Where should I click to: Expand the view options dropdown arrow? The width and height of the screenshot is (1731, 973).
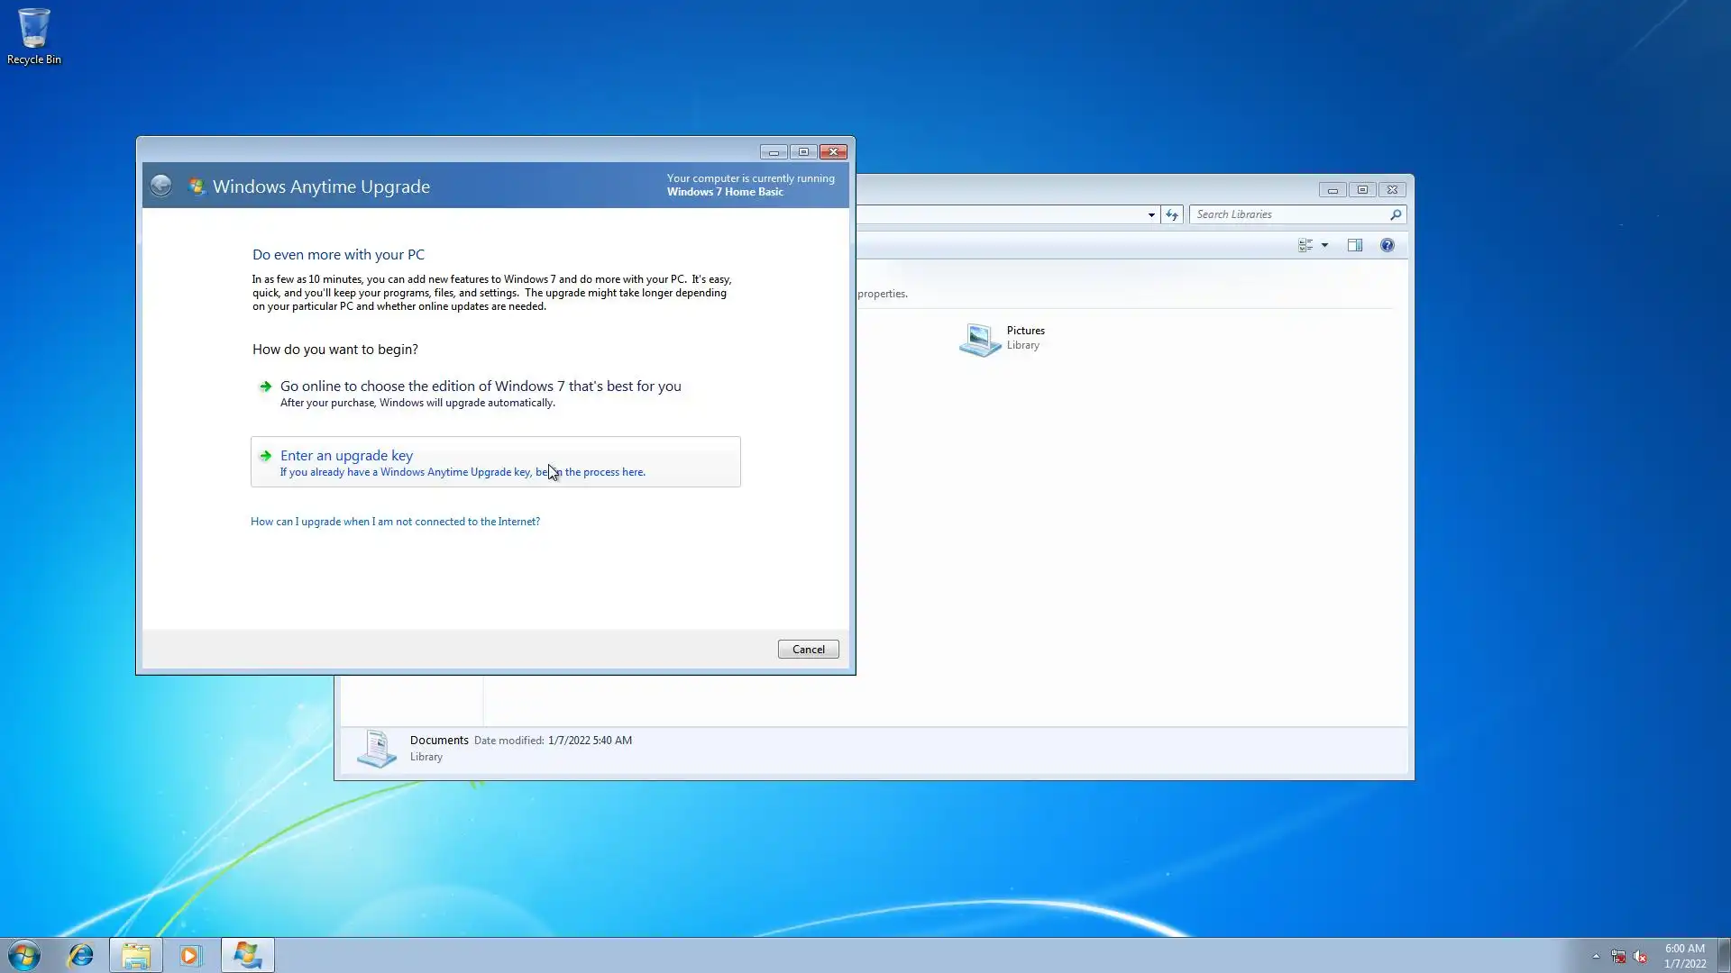[x=1324, y=245]
